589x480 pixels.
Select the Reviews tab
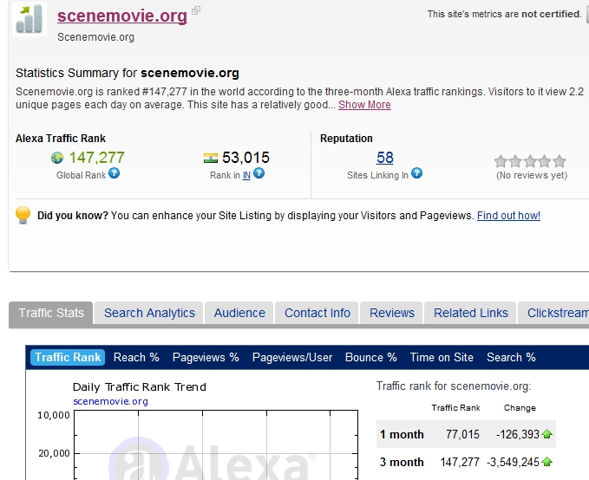tap(392, 313)
